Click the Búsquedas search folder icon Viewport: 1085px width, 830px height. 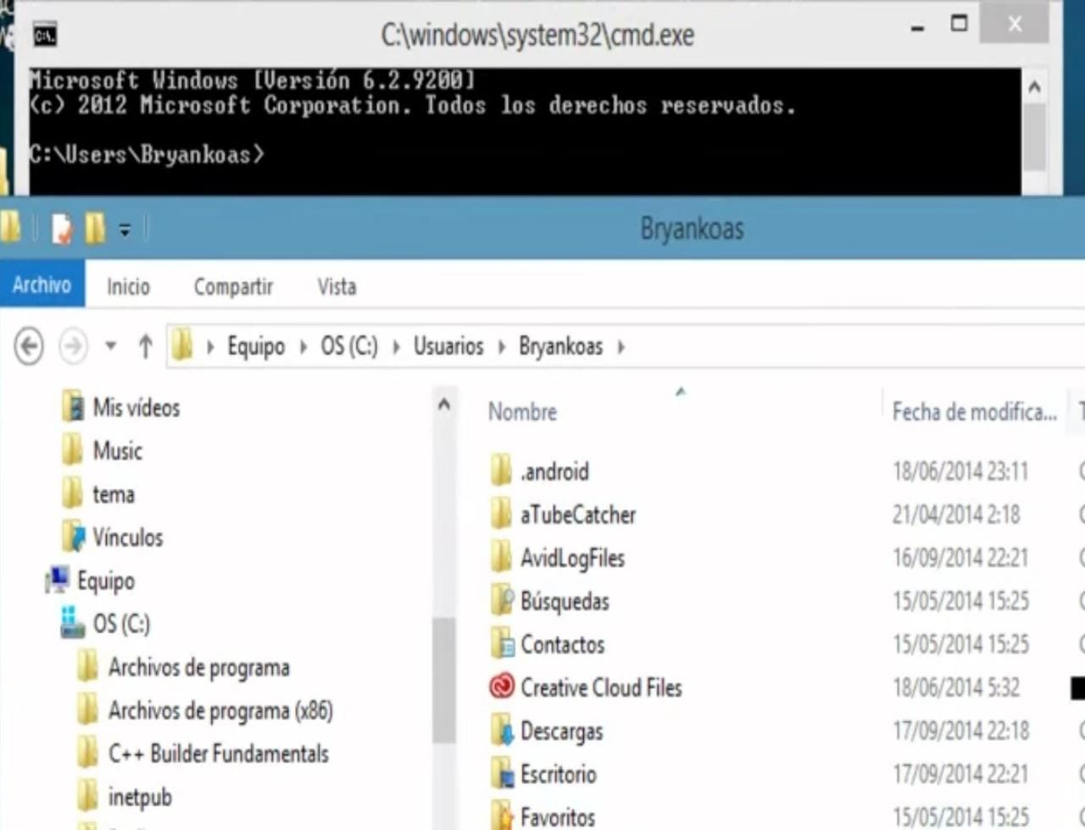pyautogui.click(x=502, y=600)
